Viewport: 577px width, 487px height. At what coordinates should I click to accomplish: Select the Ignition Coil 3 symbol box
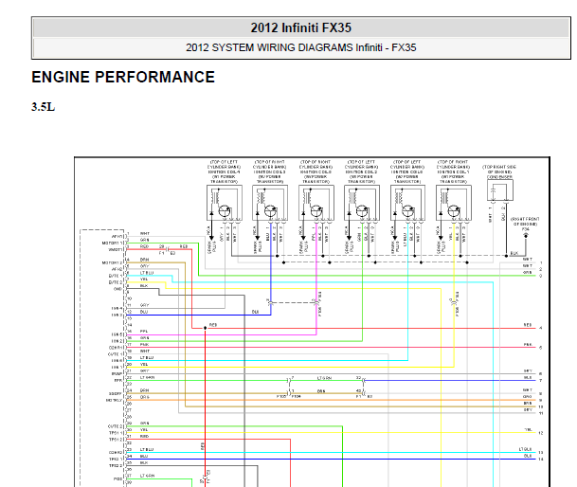(x=270, y=203)
